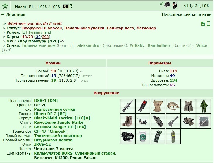The height and width of the screenshot is (163, 214).
Task: Open the Jungle Strike camouflage suit thumbnail
Action: (x=204, y=106)
